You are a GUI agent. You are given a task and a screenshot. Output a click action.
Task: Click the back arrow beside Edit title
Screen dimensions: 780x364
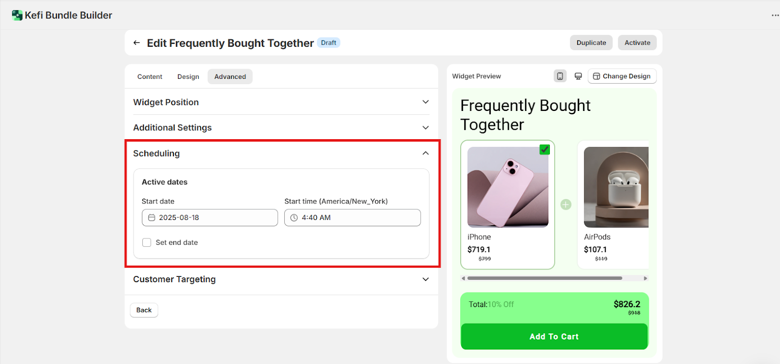(x=136, y=43)
